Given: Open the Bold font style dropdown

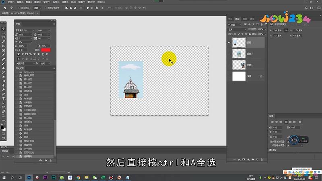Looking at the screenshot, I should point(49,31).
